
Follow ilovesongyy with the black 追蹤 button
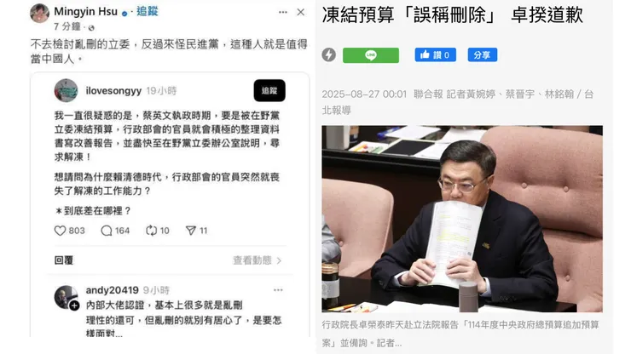click(x=269, y=91)
